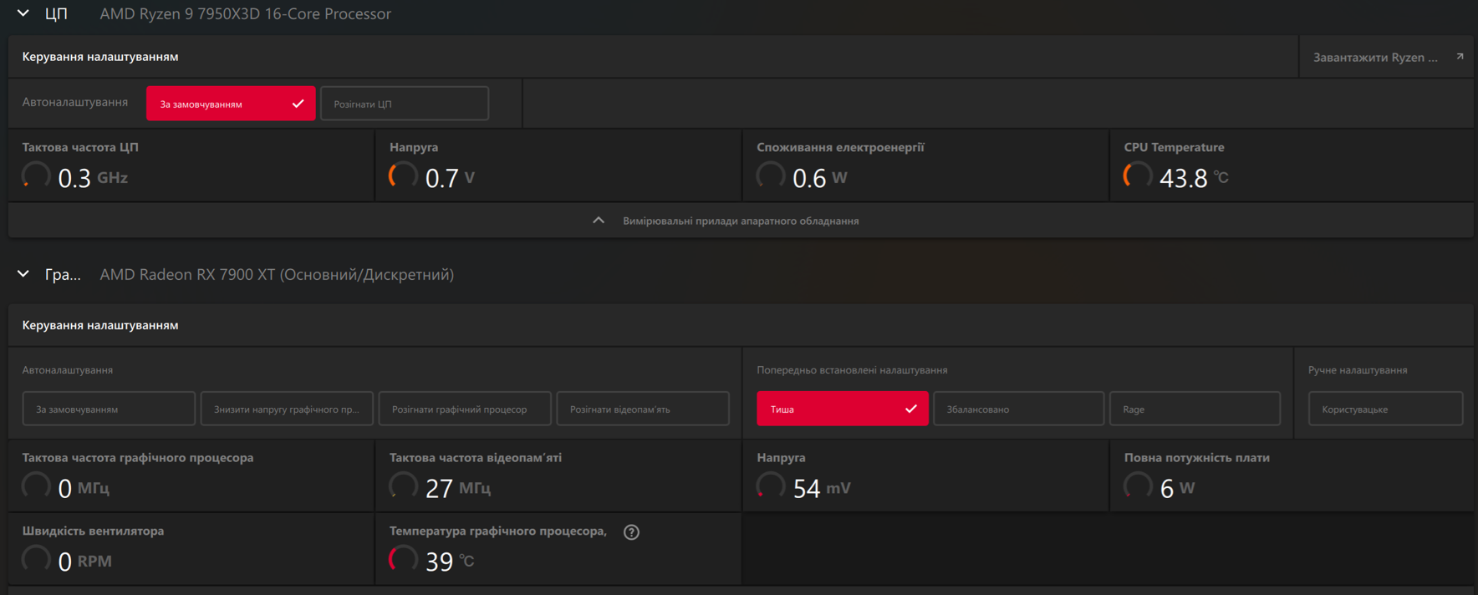Select the Rage preset
The height and width of the screenshot is (595, 1478).
click(x=1195, y=409)
